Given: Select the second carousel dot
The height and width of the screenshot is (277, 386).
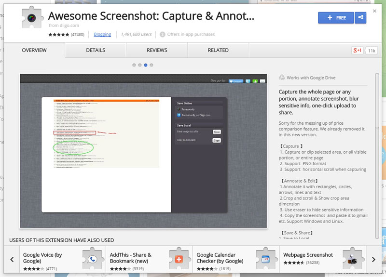Looking at the screenshot, I should click(140, 65).
